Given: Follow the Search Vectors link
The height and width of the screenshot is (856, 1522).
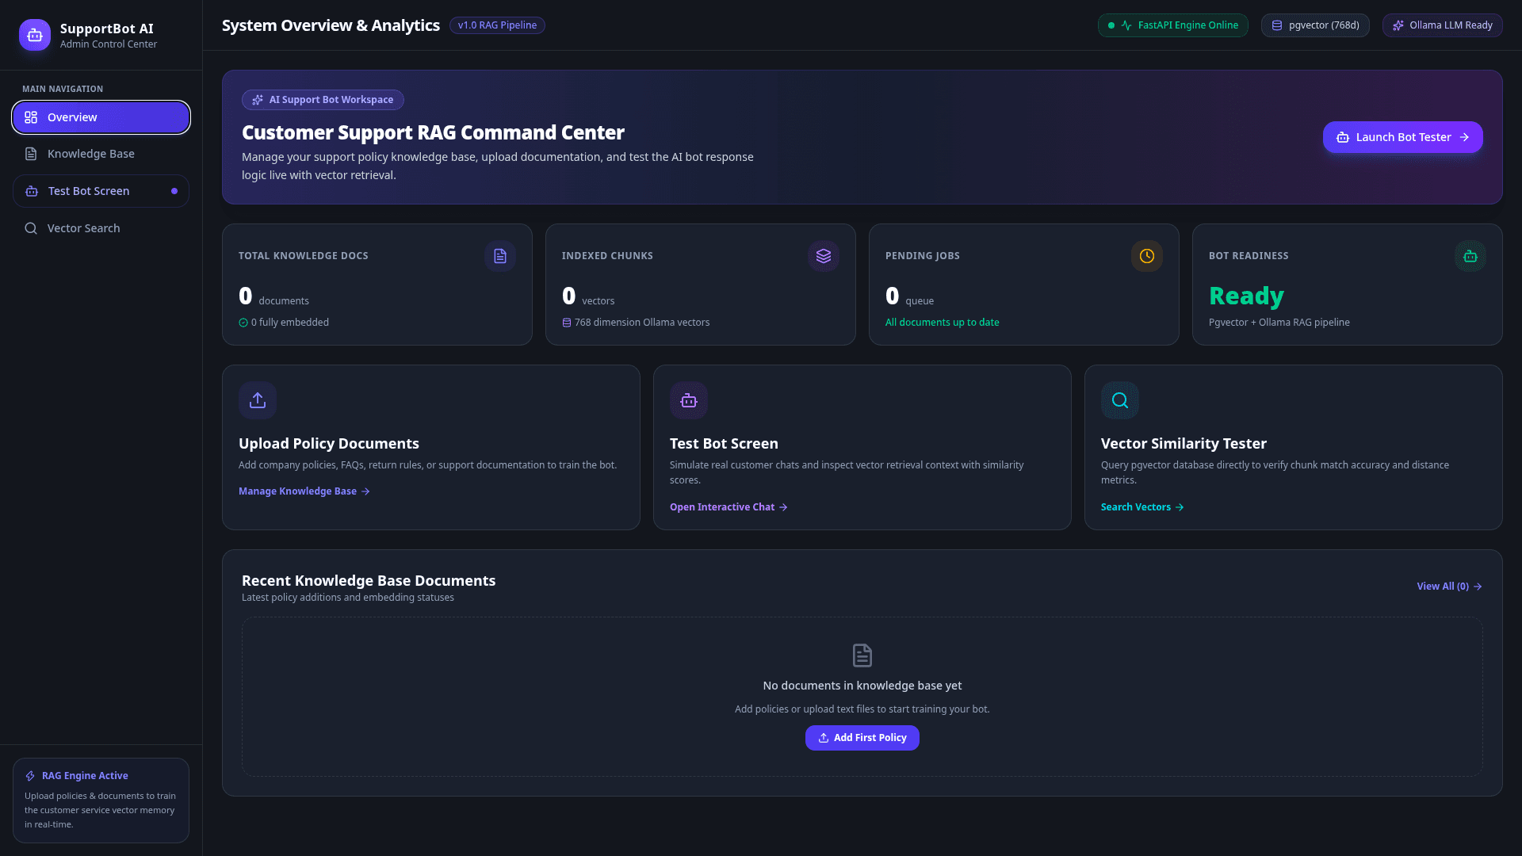Looking at the screenshot, I should [x=1142, y=507].
